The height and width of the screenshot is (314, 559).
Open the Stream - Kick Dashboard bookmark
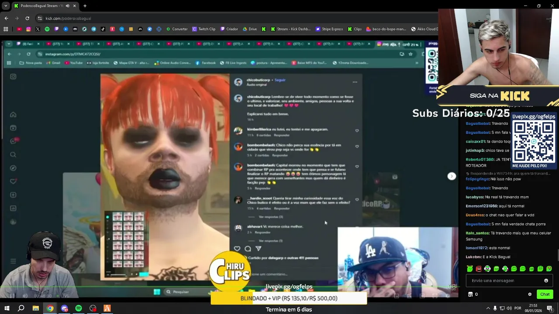tap(291, 29)
